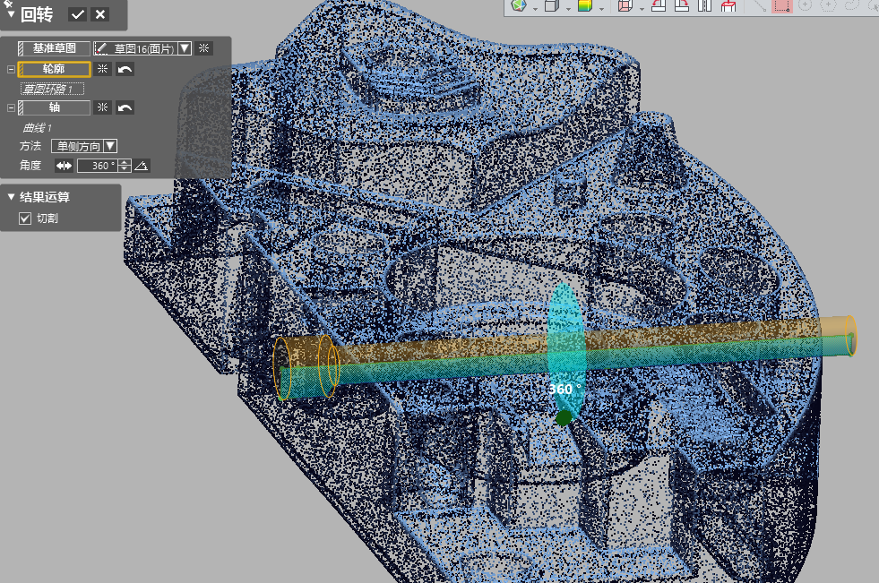This screenshot has width=879, height=583.
Task: Click the asterisk icon beside 基准草图
Action: coord(204,47)
